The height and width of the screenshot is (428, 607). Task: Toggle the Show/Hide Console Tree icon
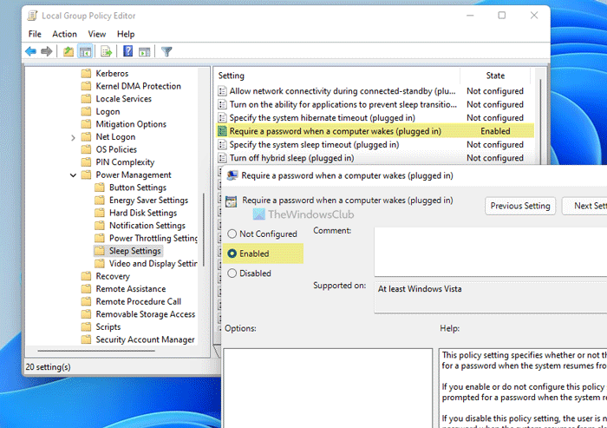(x=85, y=51)
